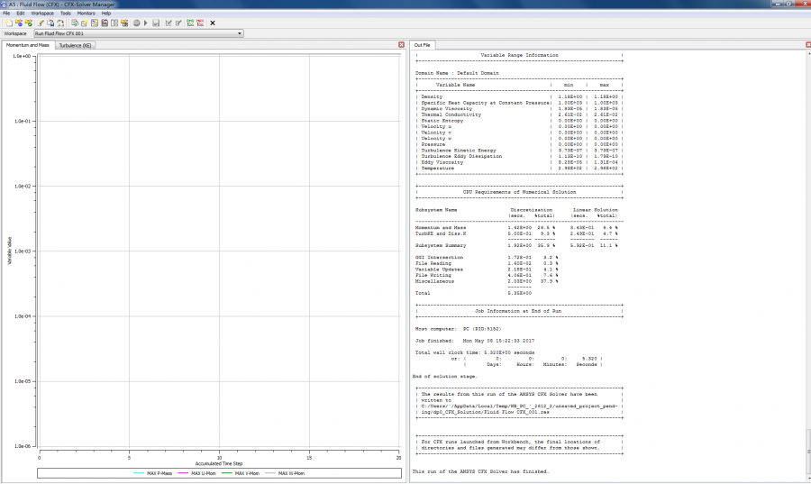Open the File menu
Image resolution: width=811 pixels, height=484 pixels.
tap(7, 14)
